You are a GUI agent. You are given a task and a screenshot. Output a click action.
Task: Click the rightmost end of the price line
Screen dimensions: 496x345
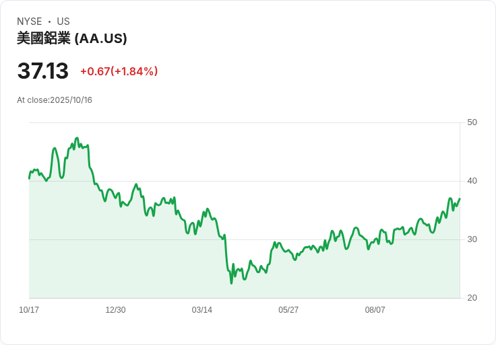(460, 198)
